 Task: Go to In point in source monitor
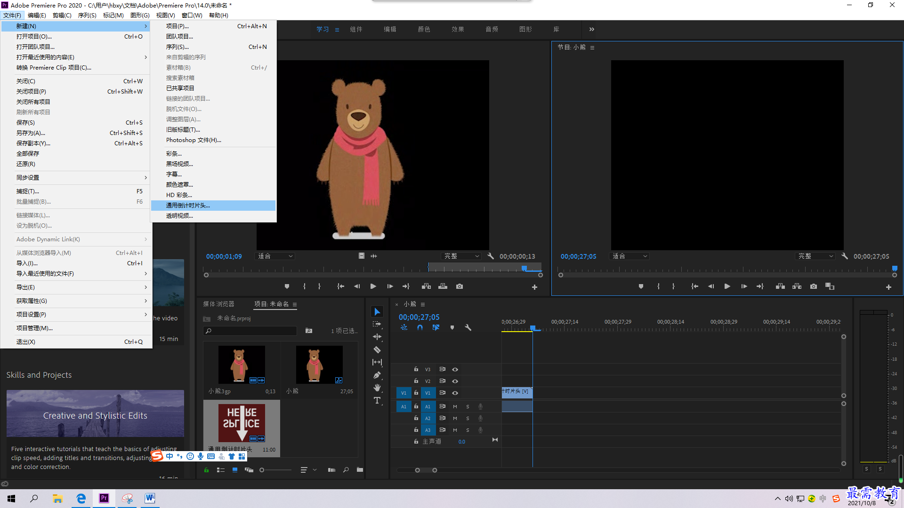pos(340,286)
